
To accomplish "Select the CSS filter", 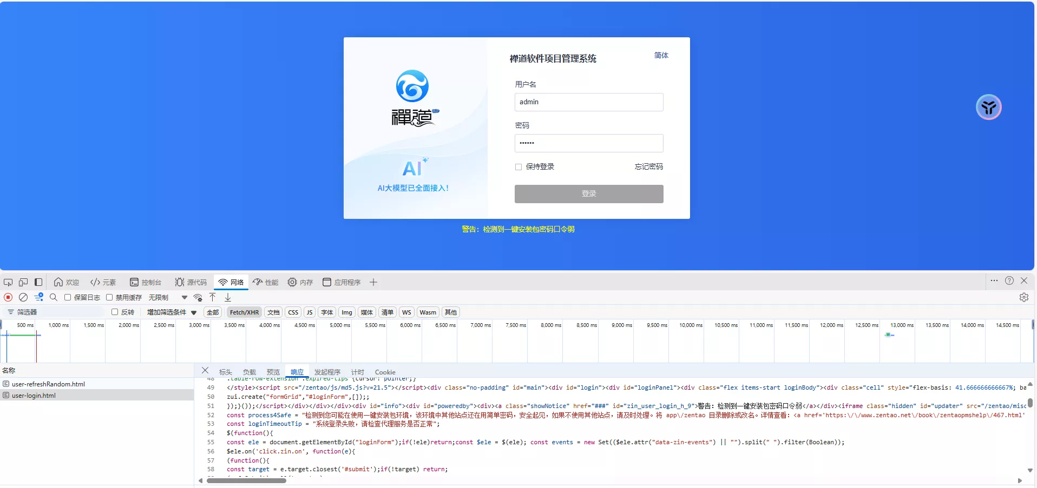I will [x=293, y=312].
